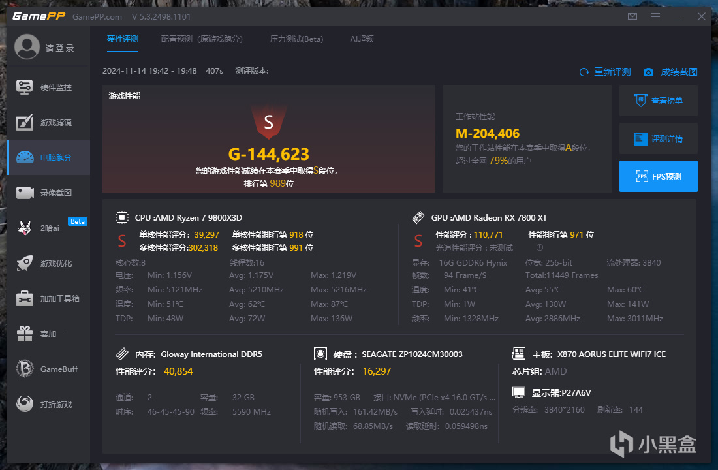Click the monitor name P27A6V
This screenshot has height=470, width=718.
[x=576, y=392]
